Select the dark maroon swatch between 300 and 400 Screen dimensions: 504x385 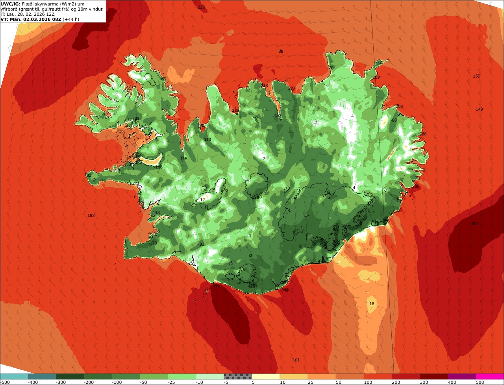click(x=434, y=376)
